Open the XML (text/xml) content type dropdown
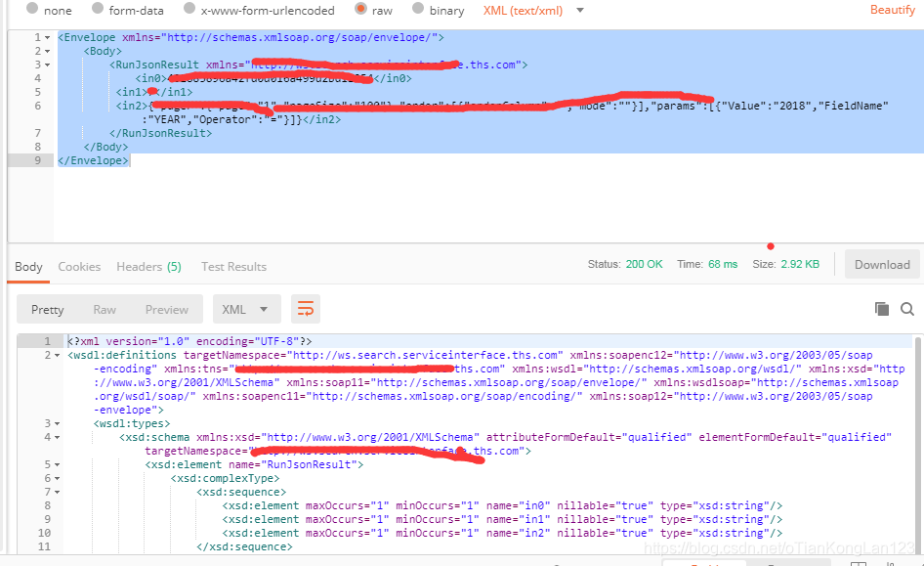 pyautogui.click(x=533, y=10)
